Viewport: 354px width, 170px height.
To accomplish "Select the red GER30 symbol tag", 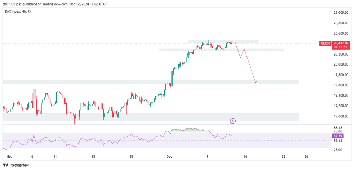I will 326,43.
